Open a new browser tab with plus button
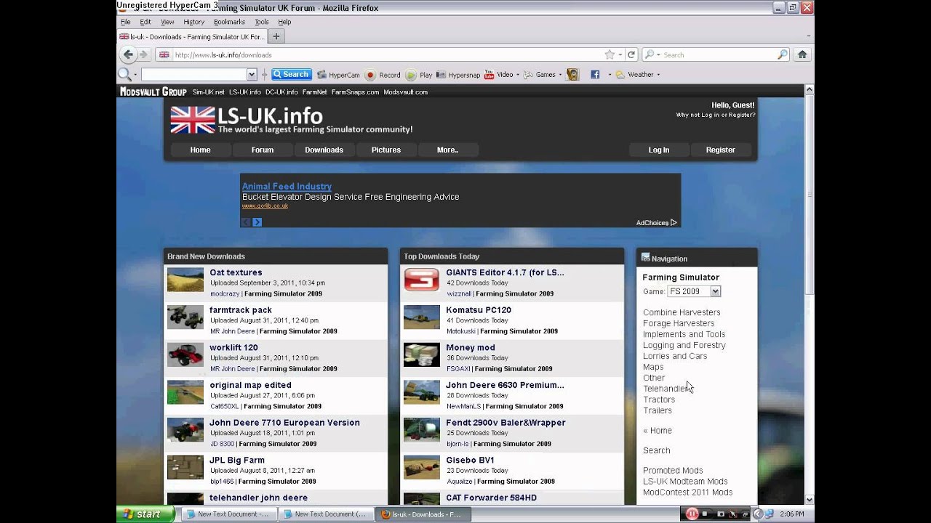The height and width of the screenshot is (523, 931). (x=276, y=36)
